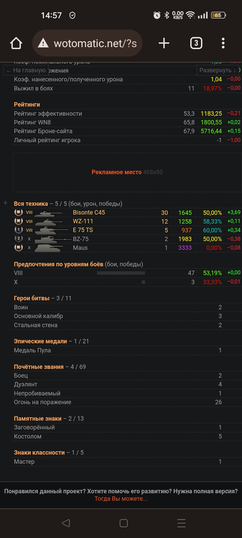Screen dimensions: 242x538
Task: Go back via "← На главную" link
Action: (26, 70)
